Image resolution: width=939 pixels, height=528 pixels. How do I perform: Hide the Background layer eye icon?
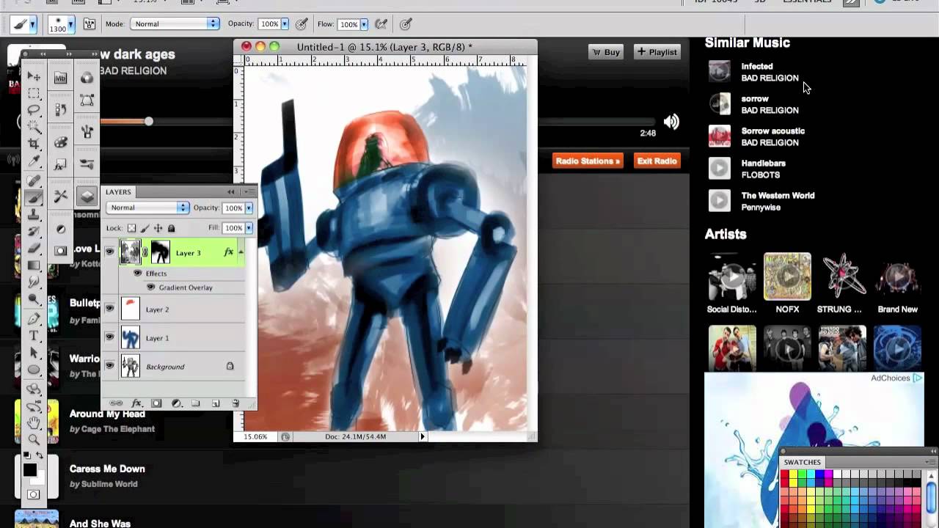click(109, 366)
